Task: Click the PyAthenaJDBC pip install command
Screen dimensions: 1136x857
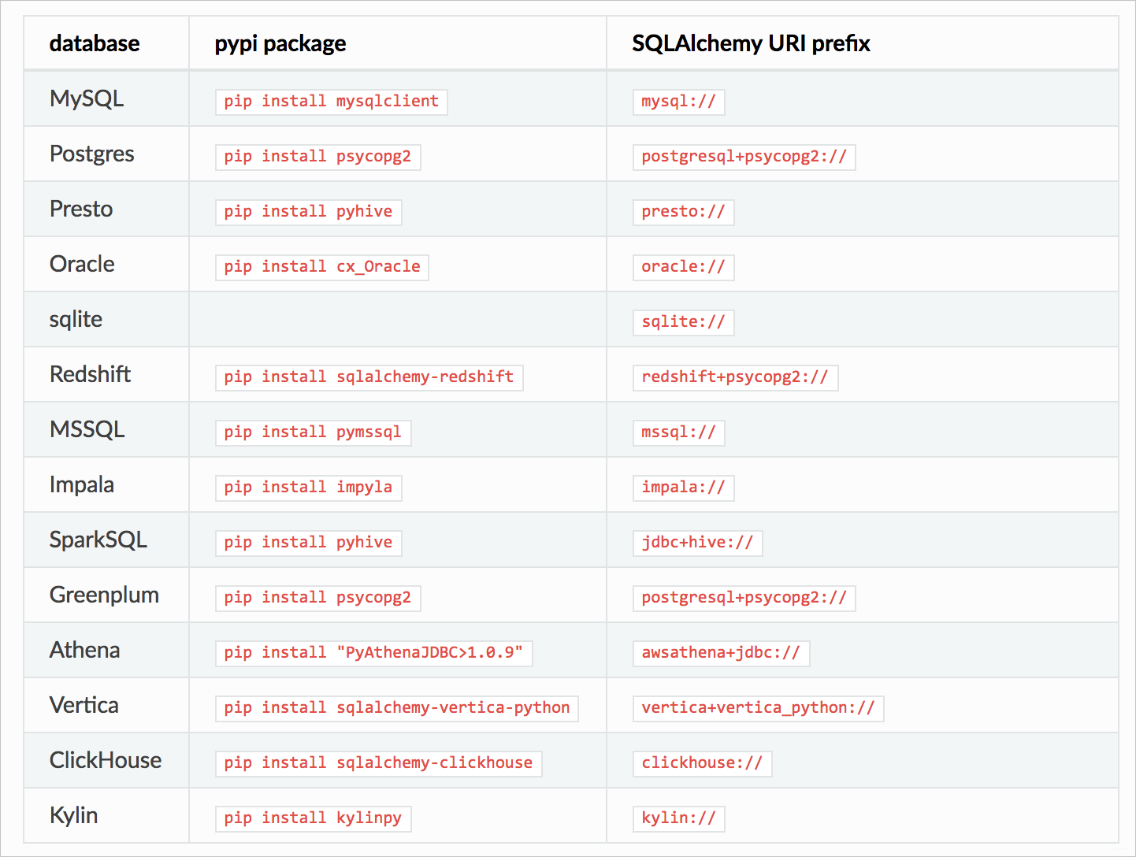Action: [x=373, y=653]
